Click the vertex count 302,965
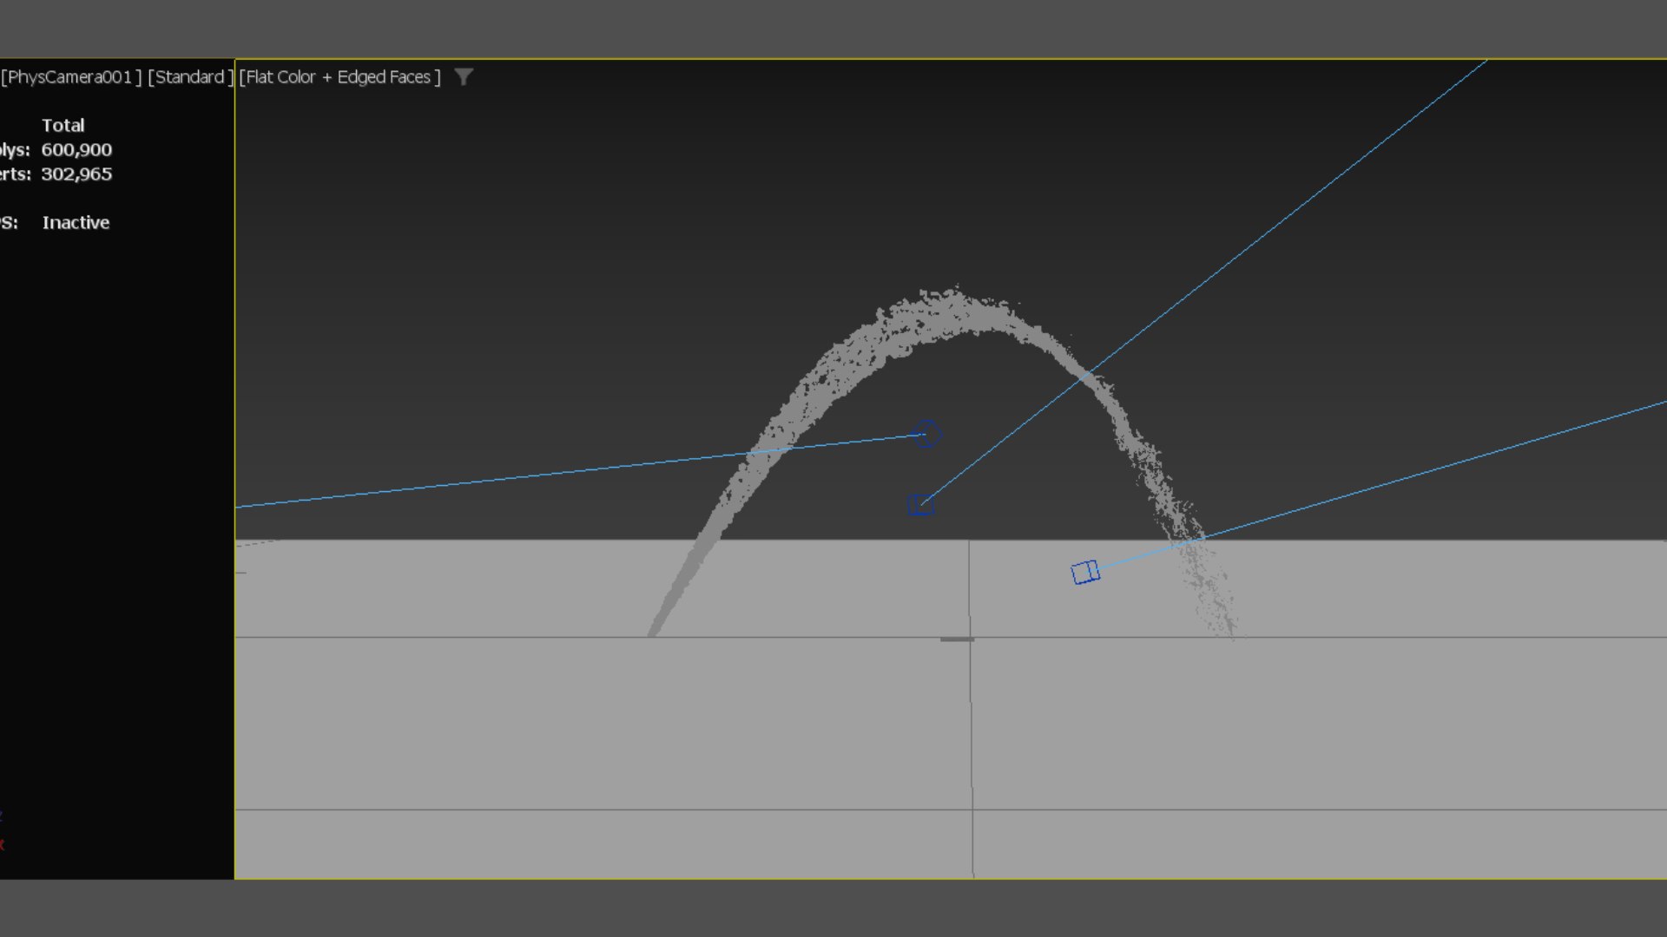 coord(76,174)
